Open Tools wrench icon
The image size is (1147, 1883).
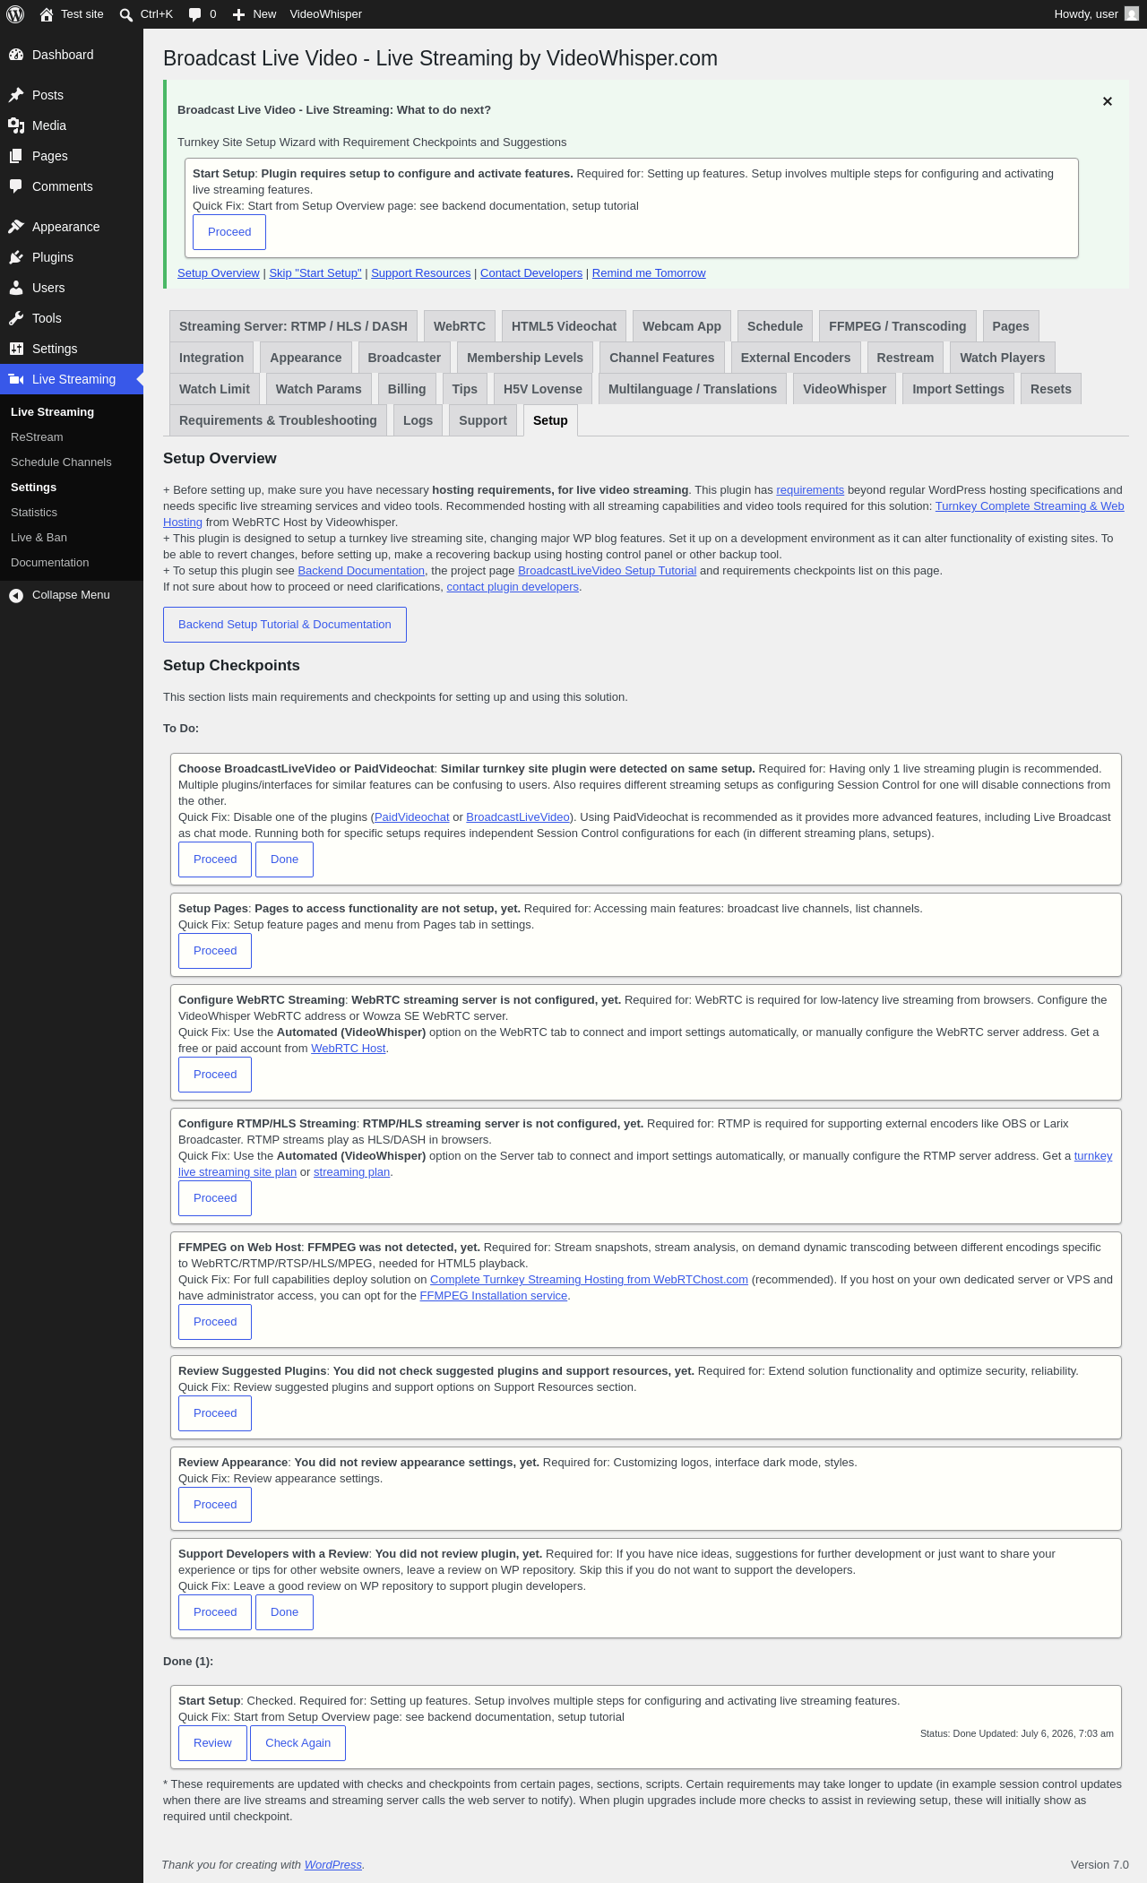(16, 318)
